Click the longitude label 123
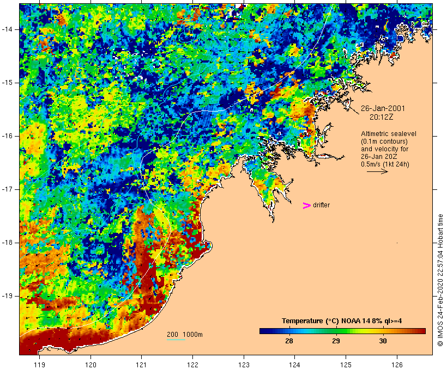The height and width of the screenshot is (370, 447). click(x=244, y=365)
